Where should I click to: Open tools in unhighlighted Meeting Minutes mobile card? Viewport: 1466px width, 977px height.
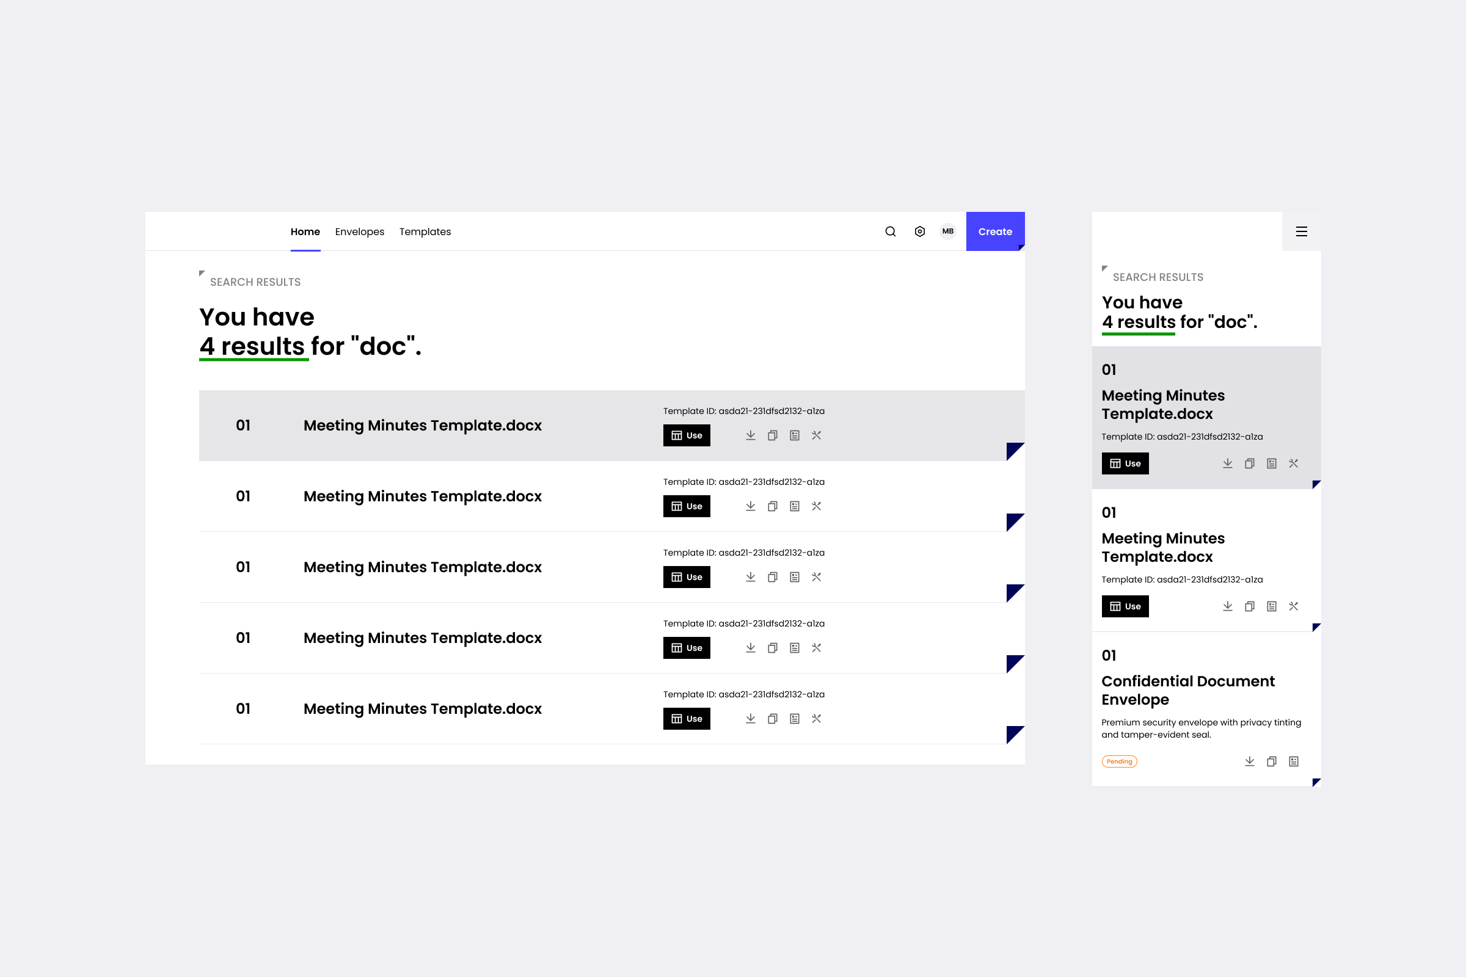pos(1294,606)
